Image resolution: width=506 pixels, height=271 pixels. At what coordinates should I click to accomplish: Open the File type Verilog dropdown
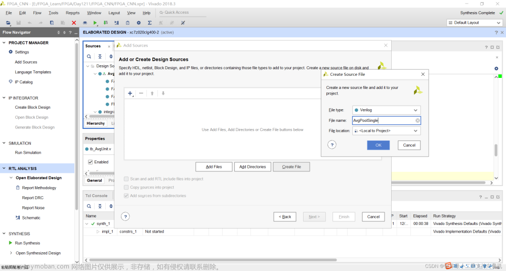coord(386,110)
